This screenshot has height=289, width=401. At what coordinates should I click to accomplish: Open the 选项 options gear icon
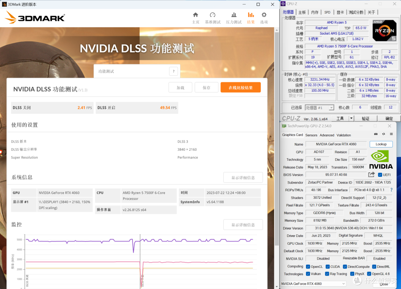(264, 15)
